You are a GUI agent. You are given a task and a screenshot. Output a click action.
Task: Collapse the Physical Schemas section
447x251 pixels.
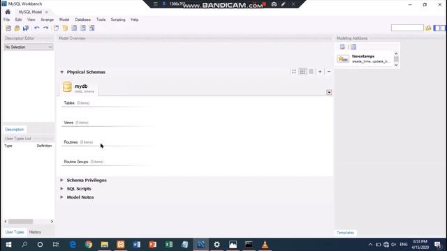pyautogui.click(x=62, y=73)
